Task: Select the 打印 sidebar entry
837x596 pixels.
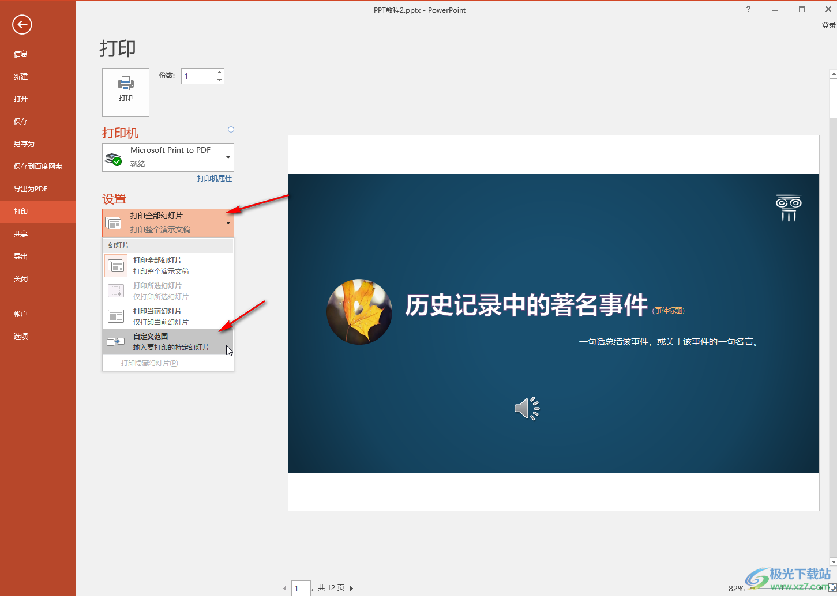Action: 38,212
